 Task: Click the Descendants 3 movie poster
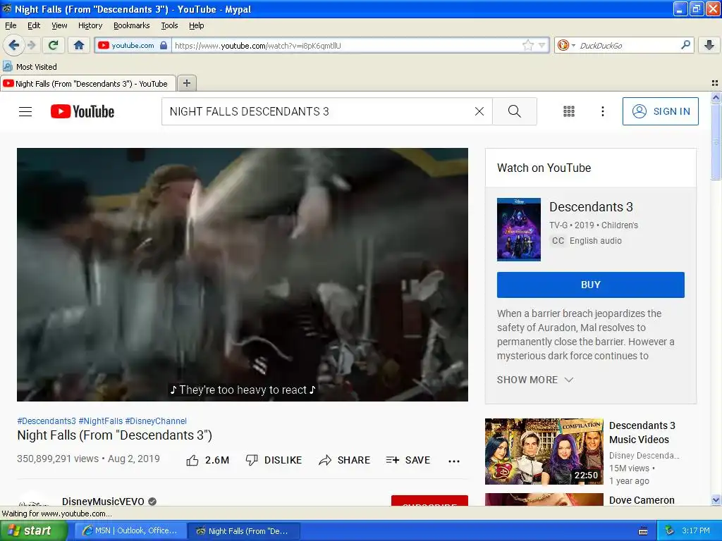[519, 230]
